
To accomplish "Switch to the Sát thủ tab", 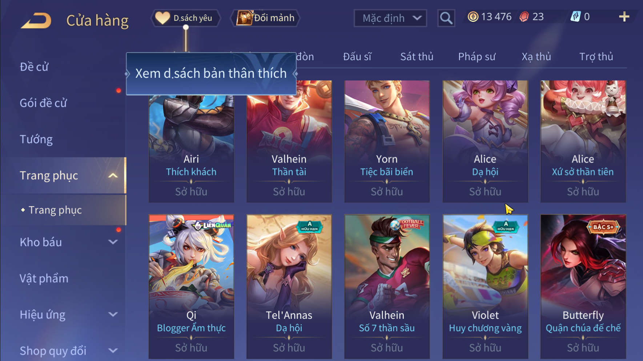I will coord(417,57).
